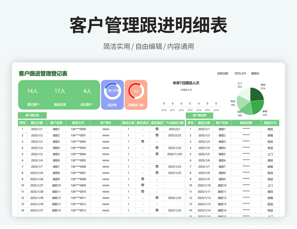This screenshot has width=297, height=229.
Task: Toggle 是否跟进 checkbox for 136****0011 row
Action: [157, 198]
